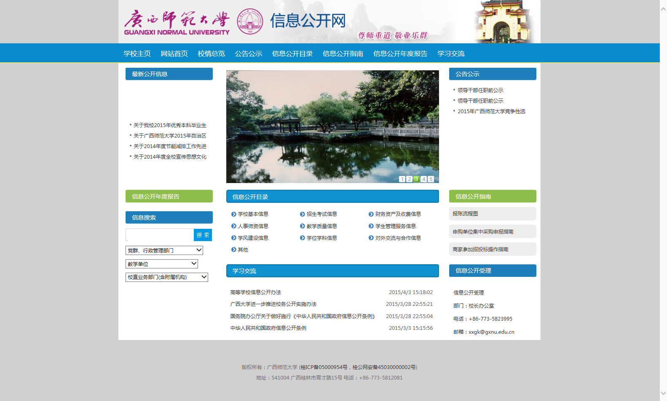667x401 pixels.
Task: Open 信息公开指南 green panel header
Action: point(493,197)
